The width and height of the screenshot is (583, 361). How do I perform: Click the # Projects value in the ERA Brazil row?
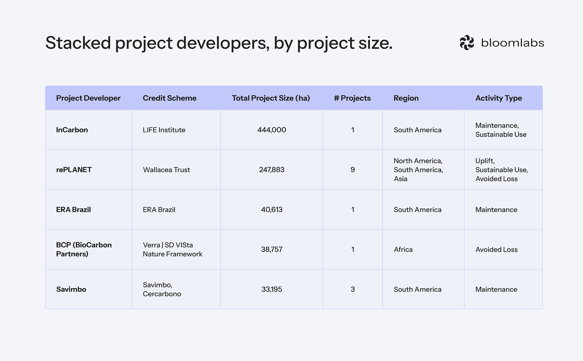[x=353, y=210]
